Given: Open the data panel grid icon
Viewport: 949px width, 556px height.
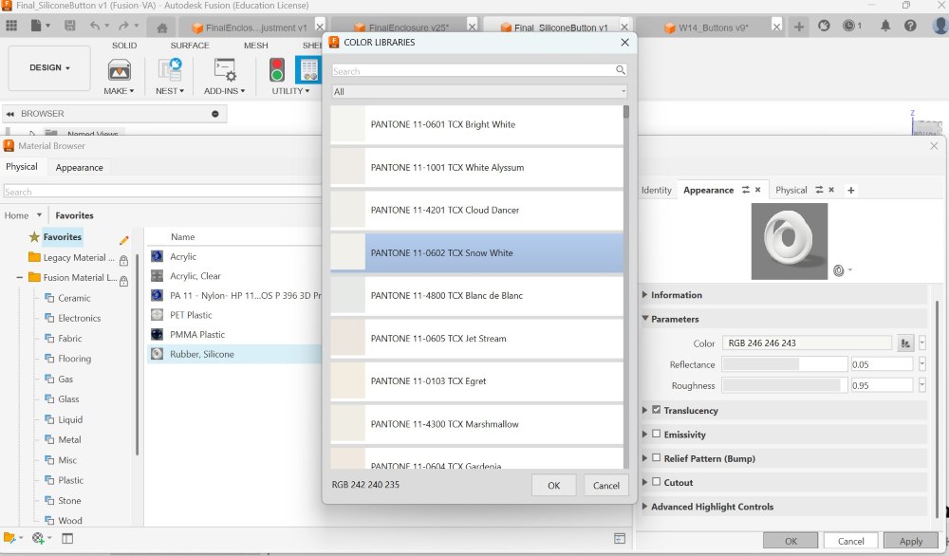Looking at the screenshot, I should [11, 26].
